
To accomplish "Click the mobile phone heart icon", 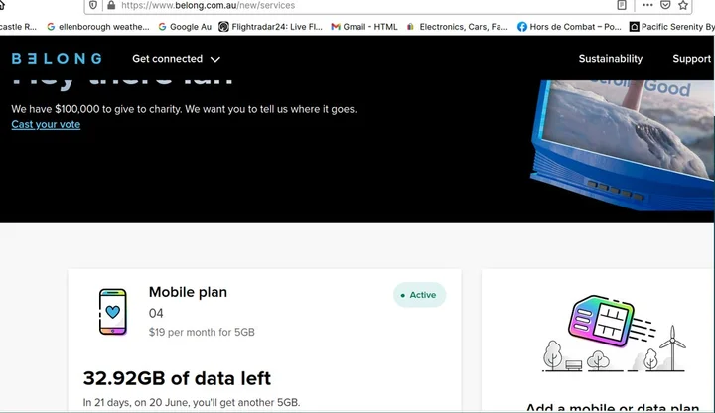I will click(x=113, y=312).
